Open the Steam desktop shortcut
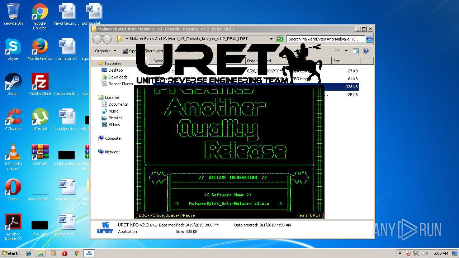Screen dimensions: 459x258 click(x=13, y=85)
